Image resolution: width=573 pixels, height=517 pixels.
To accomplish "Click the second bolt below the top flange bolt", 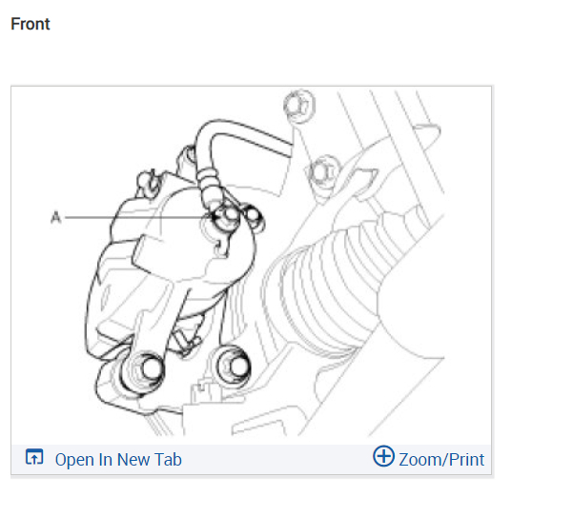I will tap(324, 173).
